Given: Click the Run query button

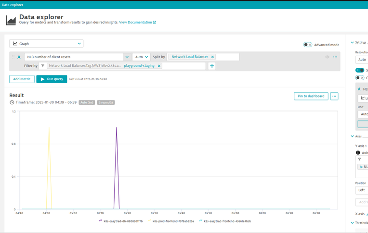Looking at the screenshot, I should (x=52, y=79).
